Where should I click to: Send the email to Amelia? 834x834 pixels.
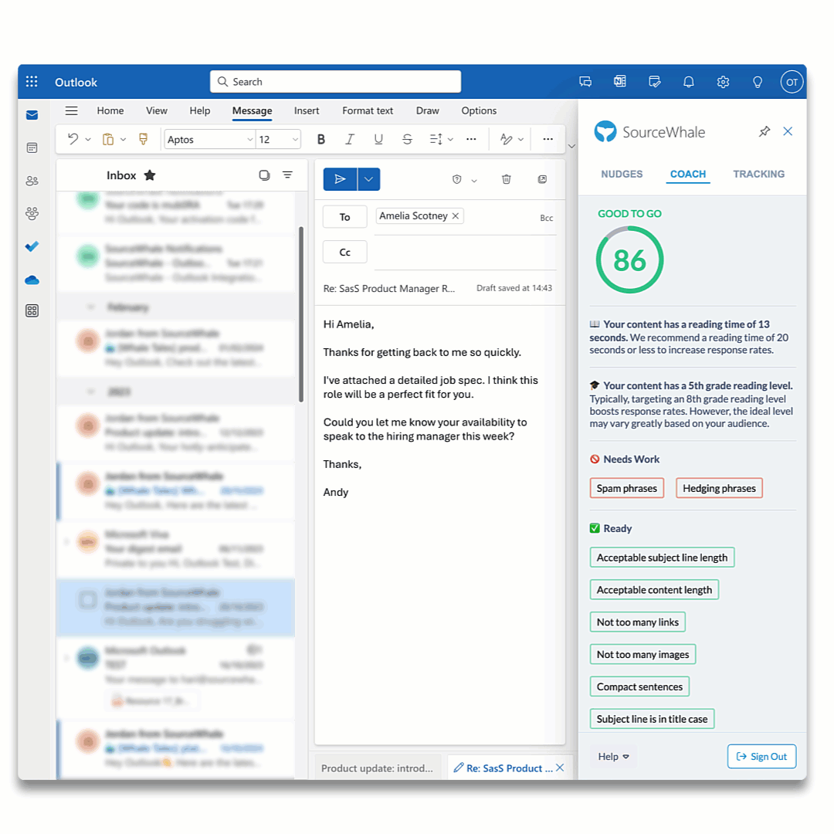(340, 179)
